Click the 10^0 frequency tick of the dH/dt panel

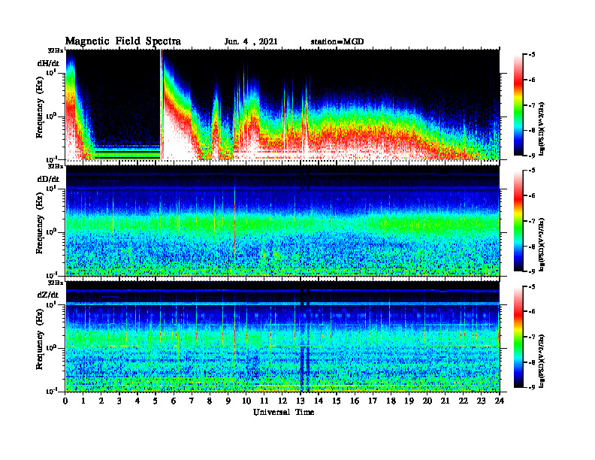51,116
